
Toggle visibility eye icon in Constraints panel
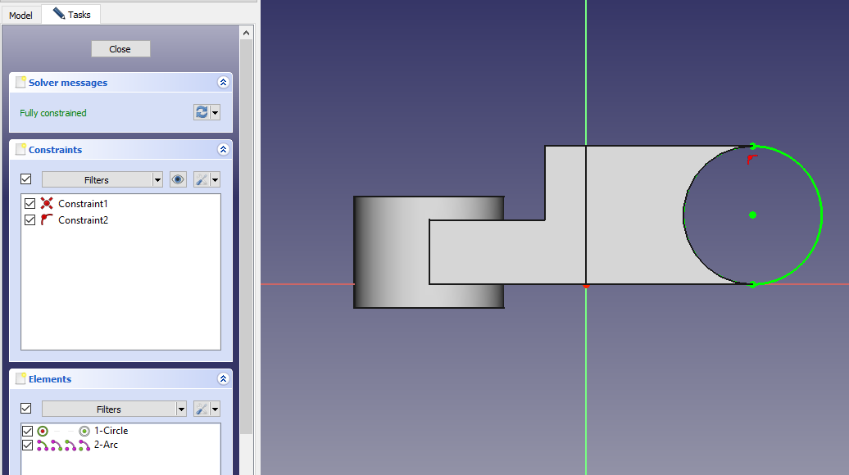pos(178,179)
